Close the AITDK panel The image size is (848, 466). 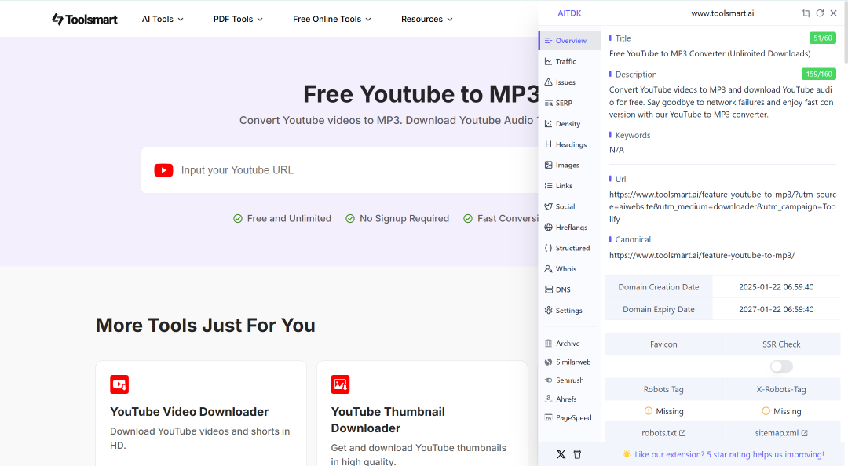tap(833, 13)
